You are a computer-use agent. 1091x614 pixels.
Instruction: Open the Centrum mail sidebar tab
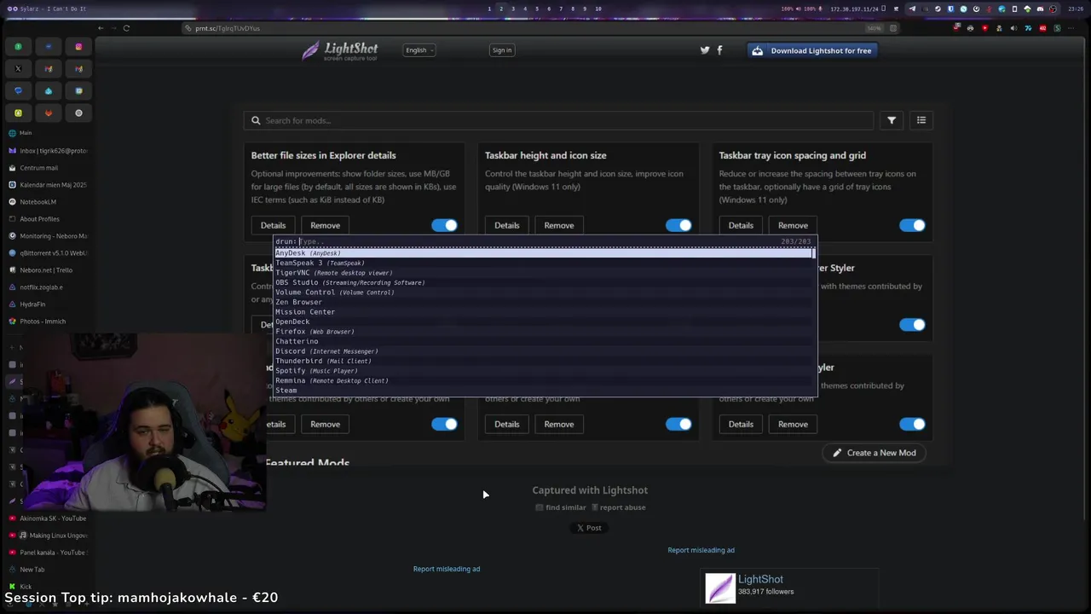tap(48, 168)
